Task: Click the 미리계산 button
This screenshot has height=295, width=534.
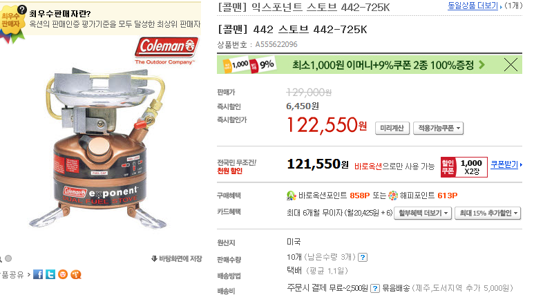Action: 392,129
